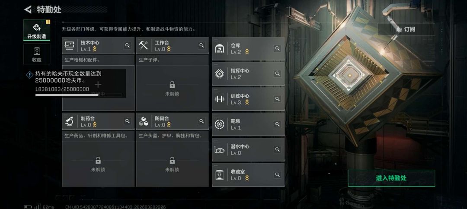Screen dimensions: 467x209
Task: Click the 订阅 subscribe button
Action: click(x=406, y=29)
